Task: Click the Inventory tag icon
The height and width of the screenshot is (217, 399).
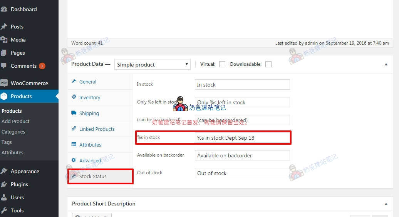Action: 74,97
